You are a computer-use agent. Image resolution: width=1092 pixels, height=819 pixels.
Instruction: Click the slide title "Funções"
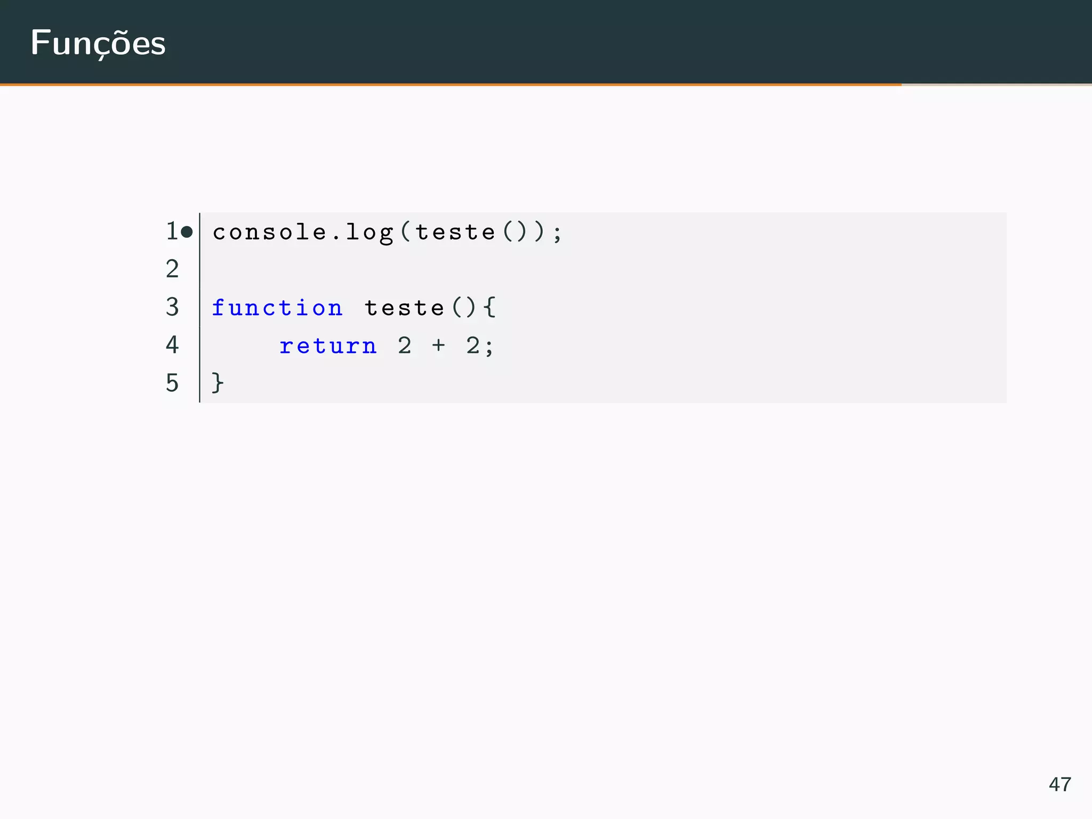point(98,44)
